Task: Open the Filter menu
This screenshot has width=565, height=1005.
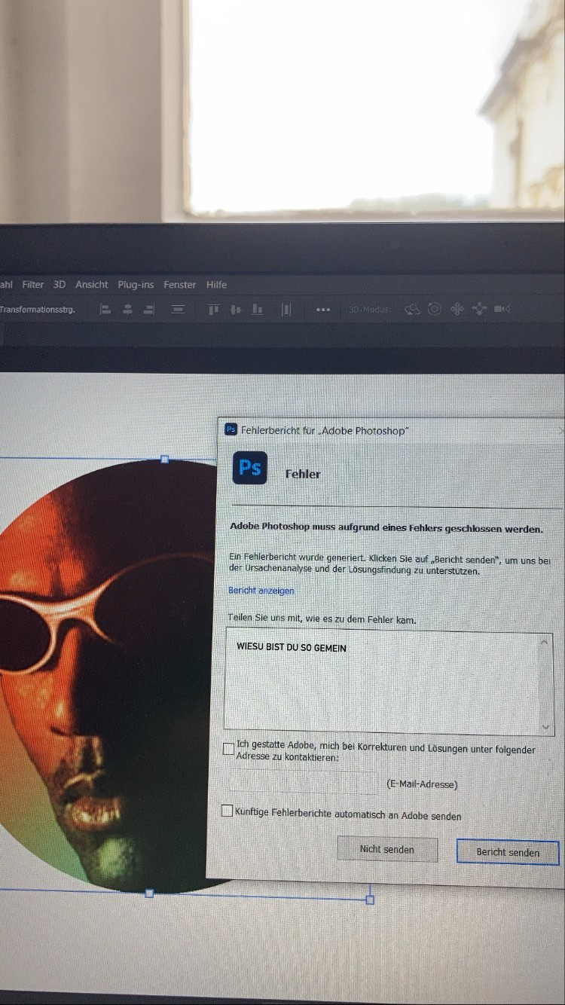Action: click(x=33, y=285)
